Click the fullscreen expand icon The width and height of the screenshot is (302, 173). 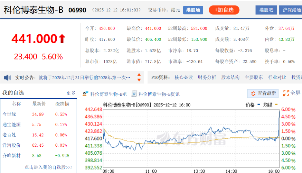pos(286,93)
